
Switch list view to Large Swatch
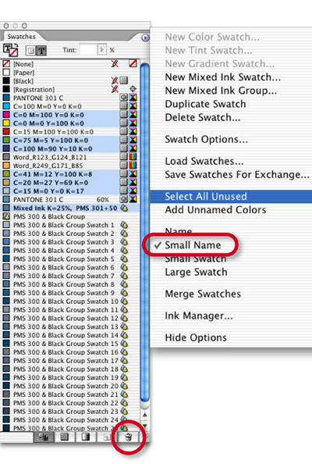pos(197,272)
